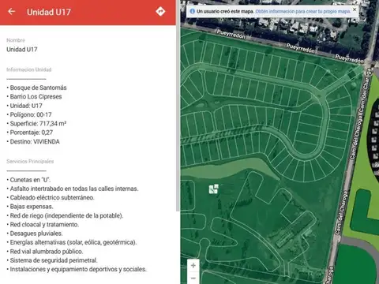Select the 'Red vial alumbrado público' line
This screenshot has width=379, height=284.
tap(45, 252)
